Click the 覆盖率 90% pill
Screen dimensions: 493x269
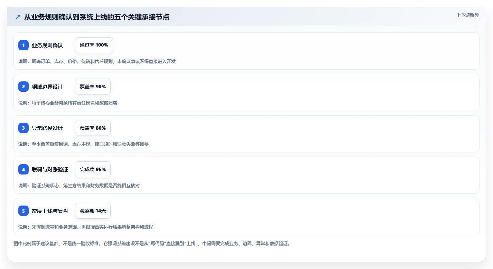tap(93, 87)
